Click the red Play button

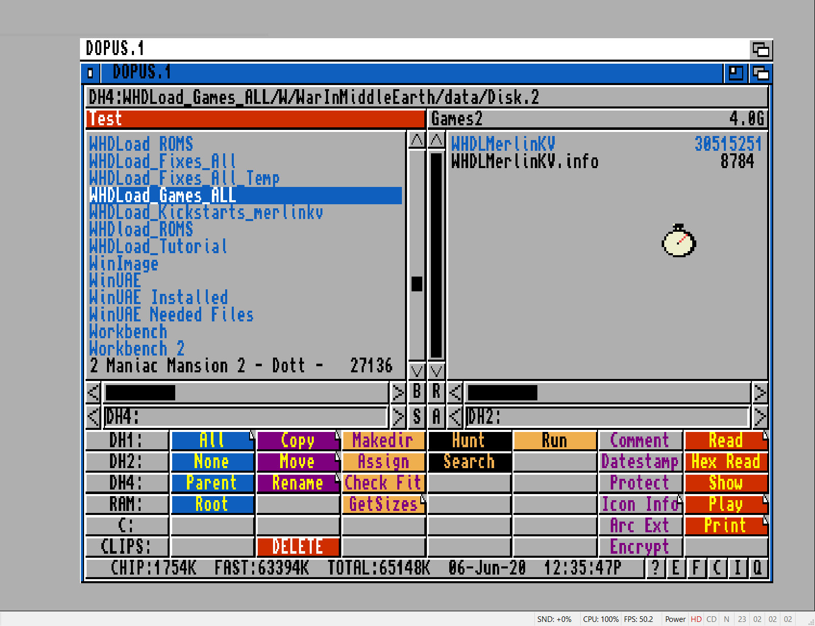click(x=726, y=504)
